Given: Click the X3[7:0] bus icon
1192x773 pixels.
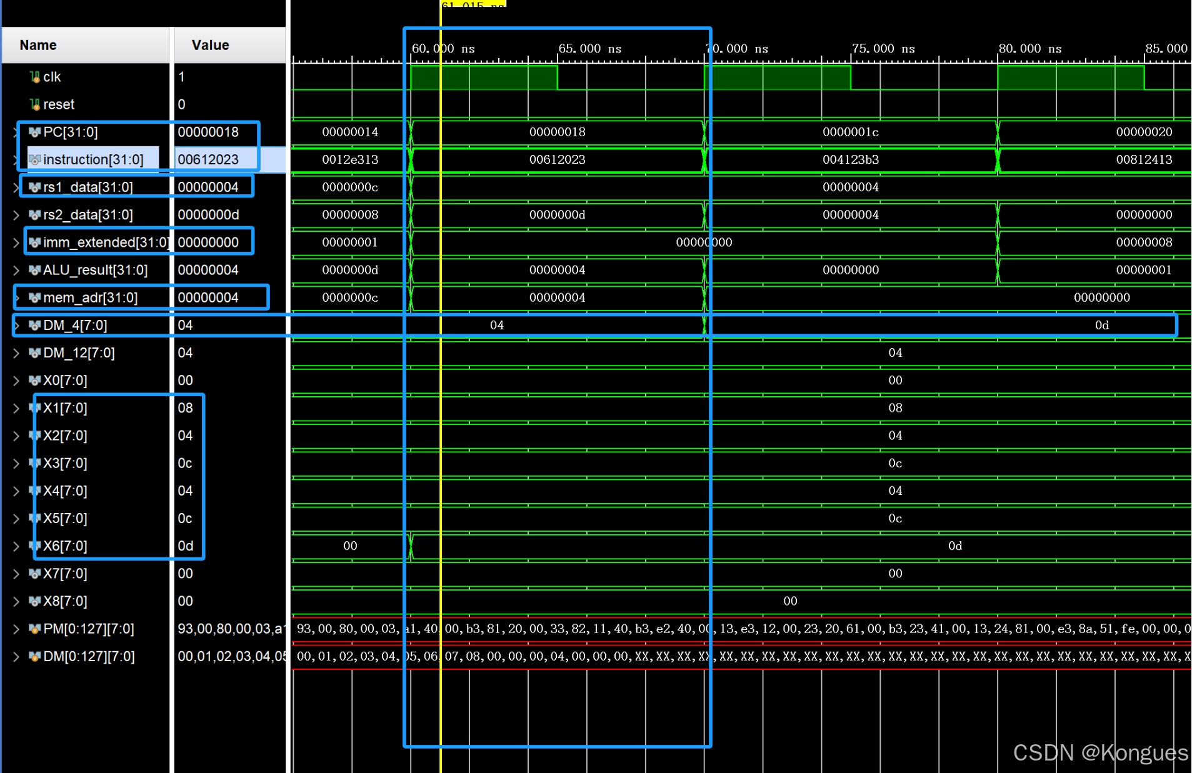Looking at the screenshot, I should 35,463.
